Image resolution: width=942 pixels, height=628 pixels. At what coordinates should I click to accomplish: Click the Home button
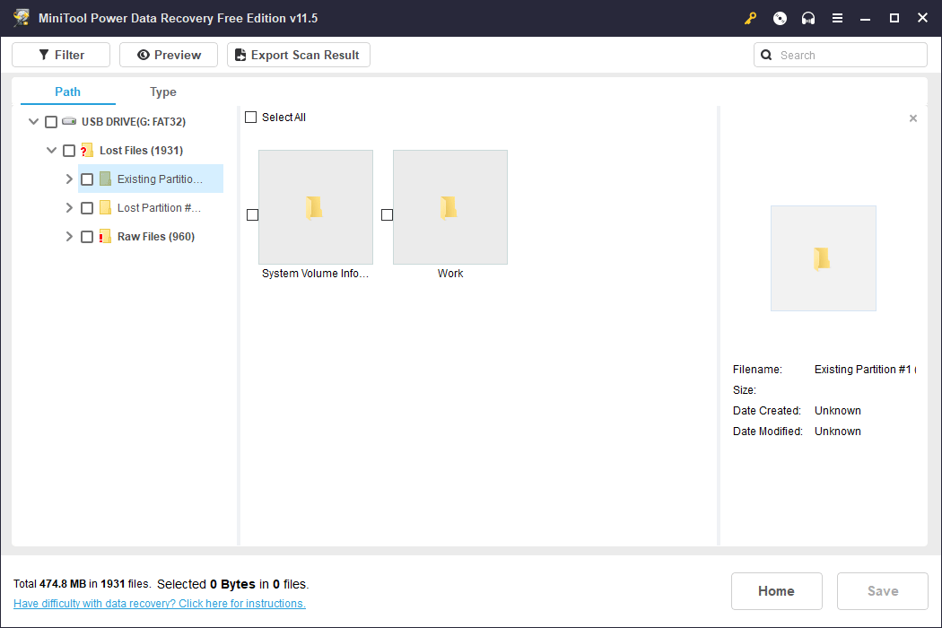pyautogui.click(x=776, y=590)
